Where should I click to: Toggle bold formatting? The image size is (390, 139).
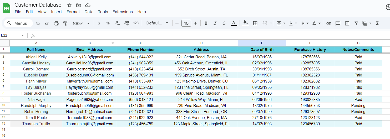click(206, 23)
